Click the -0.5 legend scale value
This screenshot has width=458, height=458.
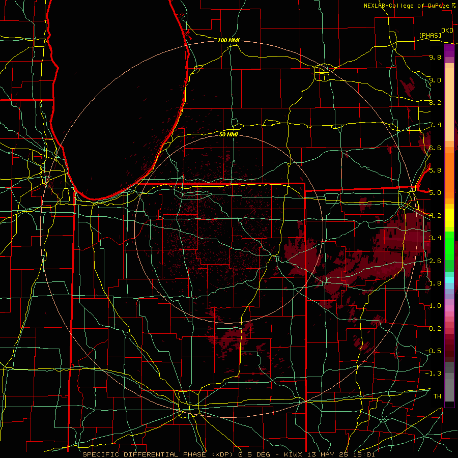tap(433, 351)
